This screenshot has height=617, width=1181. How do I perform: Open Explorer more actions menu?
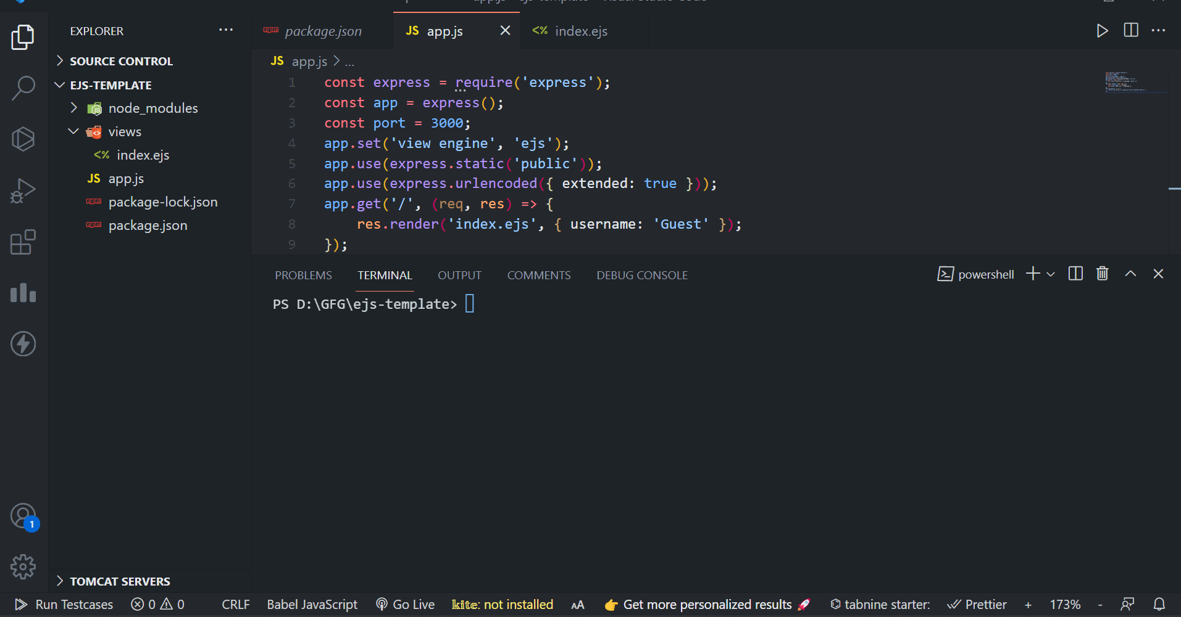click(226, 30)
